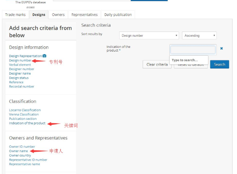237x174 pixels.
Task: Click Indication of the product sidebar link
Action: tap(27, 123)
